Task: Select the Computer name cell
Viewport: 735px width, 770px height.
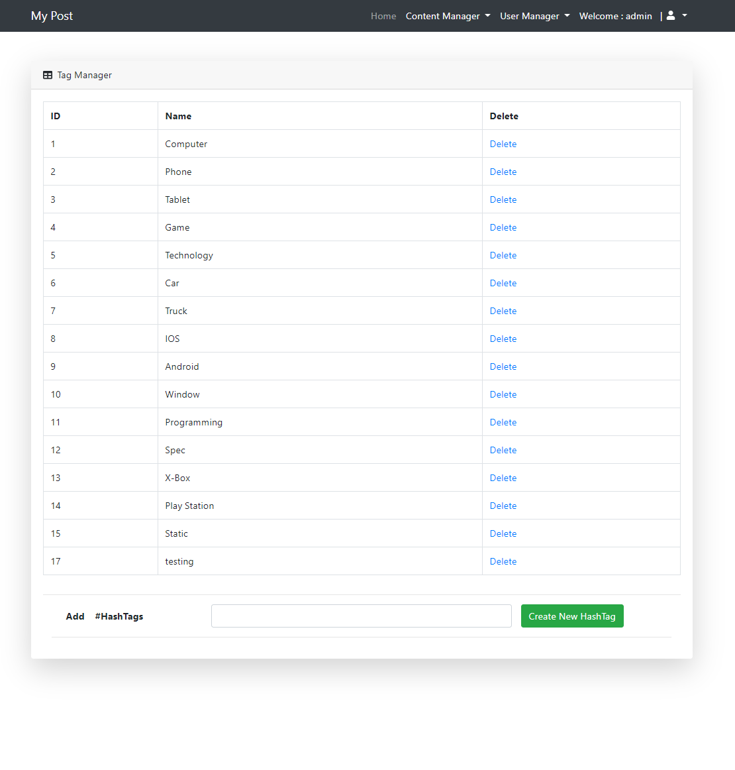Action: click(x=320, y=144)
